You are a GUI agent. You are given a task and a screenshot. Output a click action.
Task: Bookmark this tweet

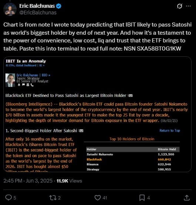click(142, 198)
